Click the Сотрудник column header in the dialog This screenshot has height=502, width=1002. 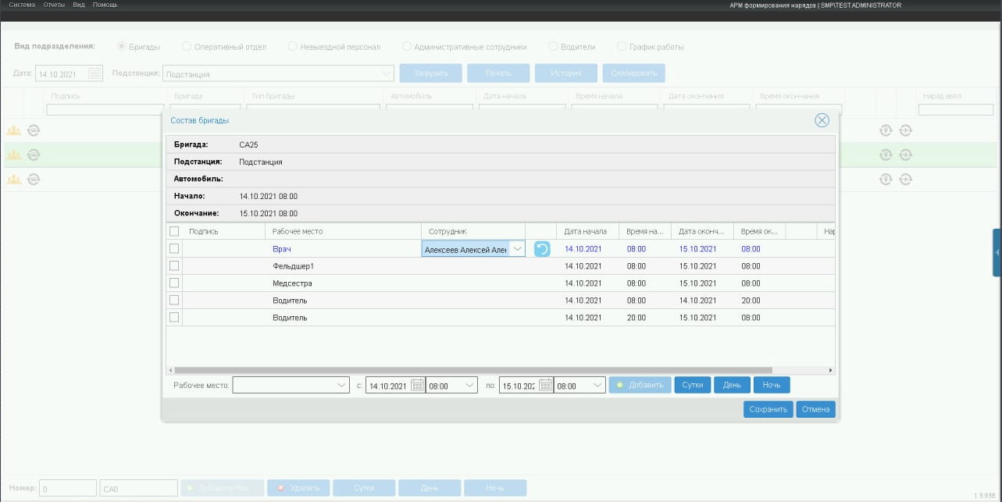coord(473,231)
